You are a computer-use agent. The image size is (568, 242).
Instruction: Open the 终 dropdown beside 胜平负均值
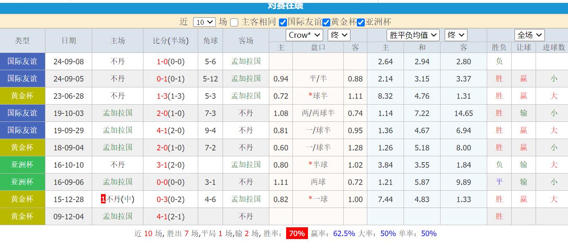click(x=456, y=35)
